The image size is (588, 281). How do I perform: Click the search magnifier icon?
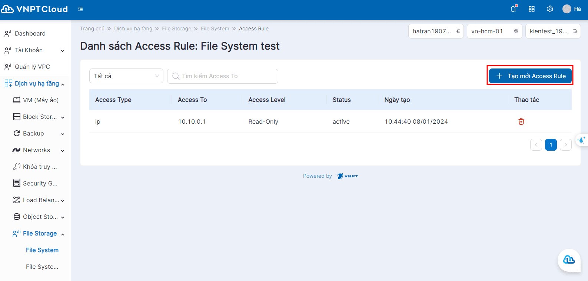176,76
